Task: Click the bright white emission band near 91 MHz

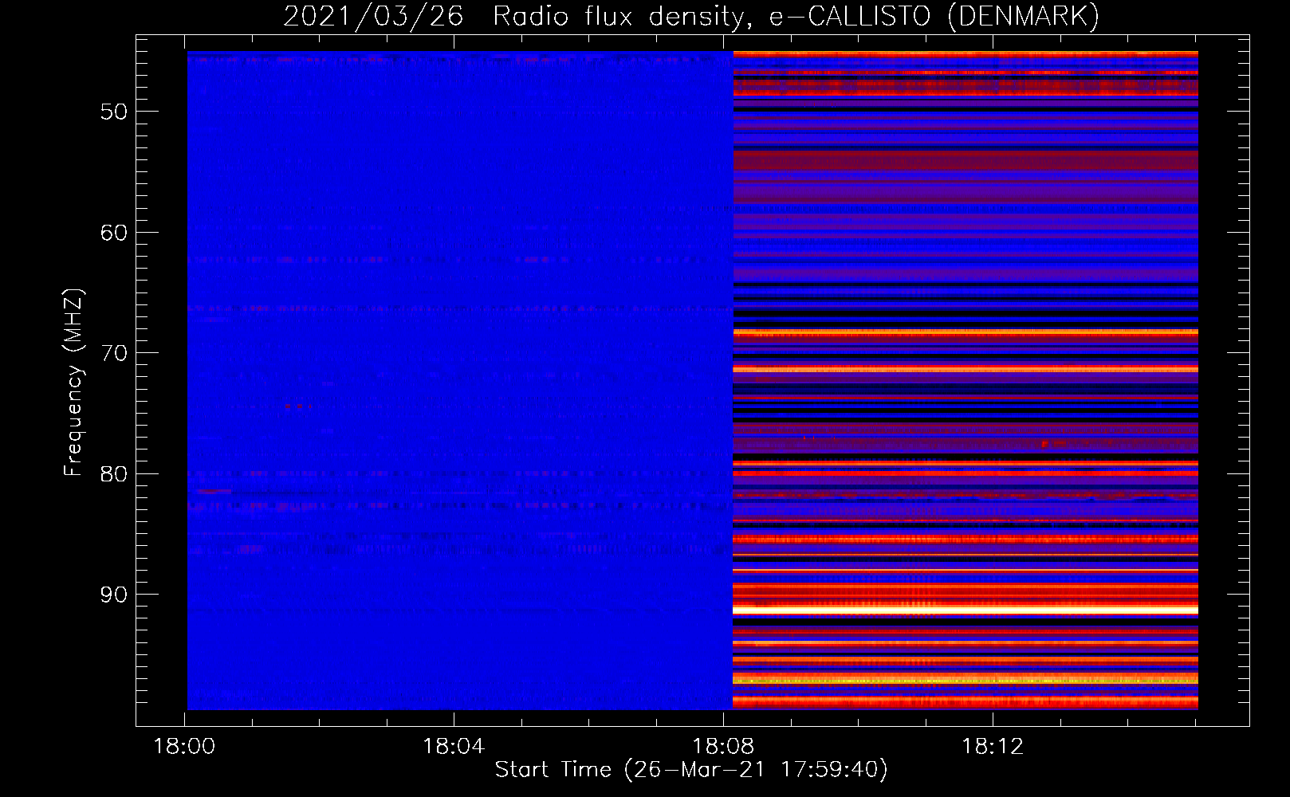Action: click(966, 610)
